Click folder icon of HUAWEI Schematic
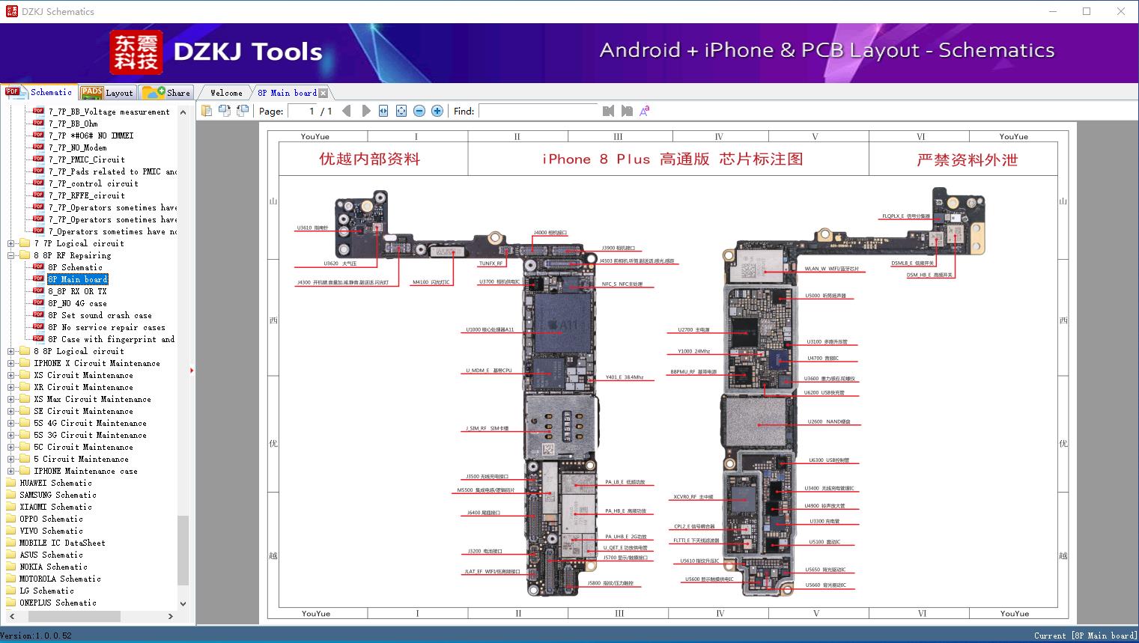The height and width of the screenshot is (643, 1139). 10,483
